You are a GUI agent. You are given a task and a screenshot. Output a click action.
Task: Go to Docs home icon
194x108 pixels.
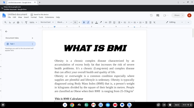pyautogui.click(x=4, y=16)
